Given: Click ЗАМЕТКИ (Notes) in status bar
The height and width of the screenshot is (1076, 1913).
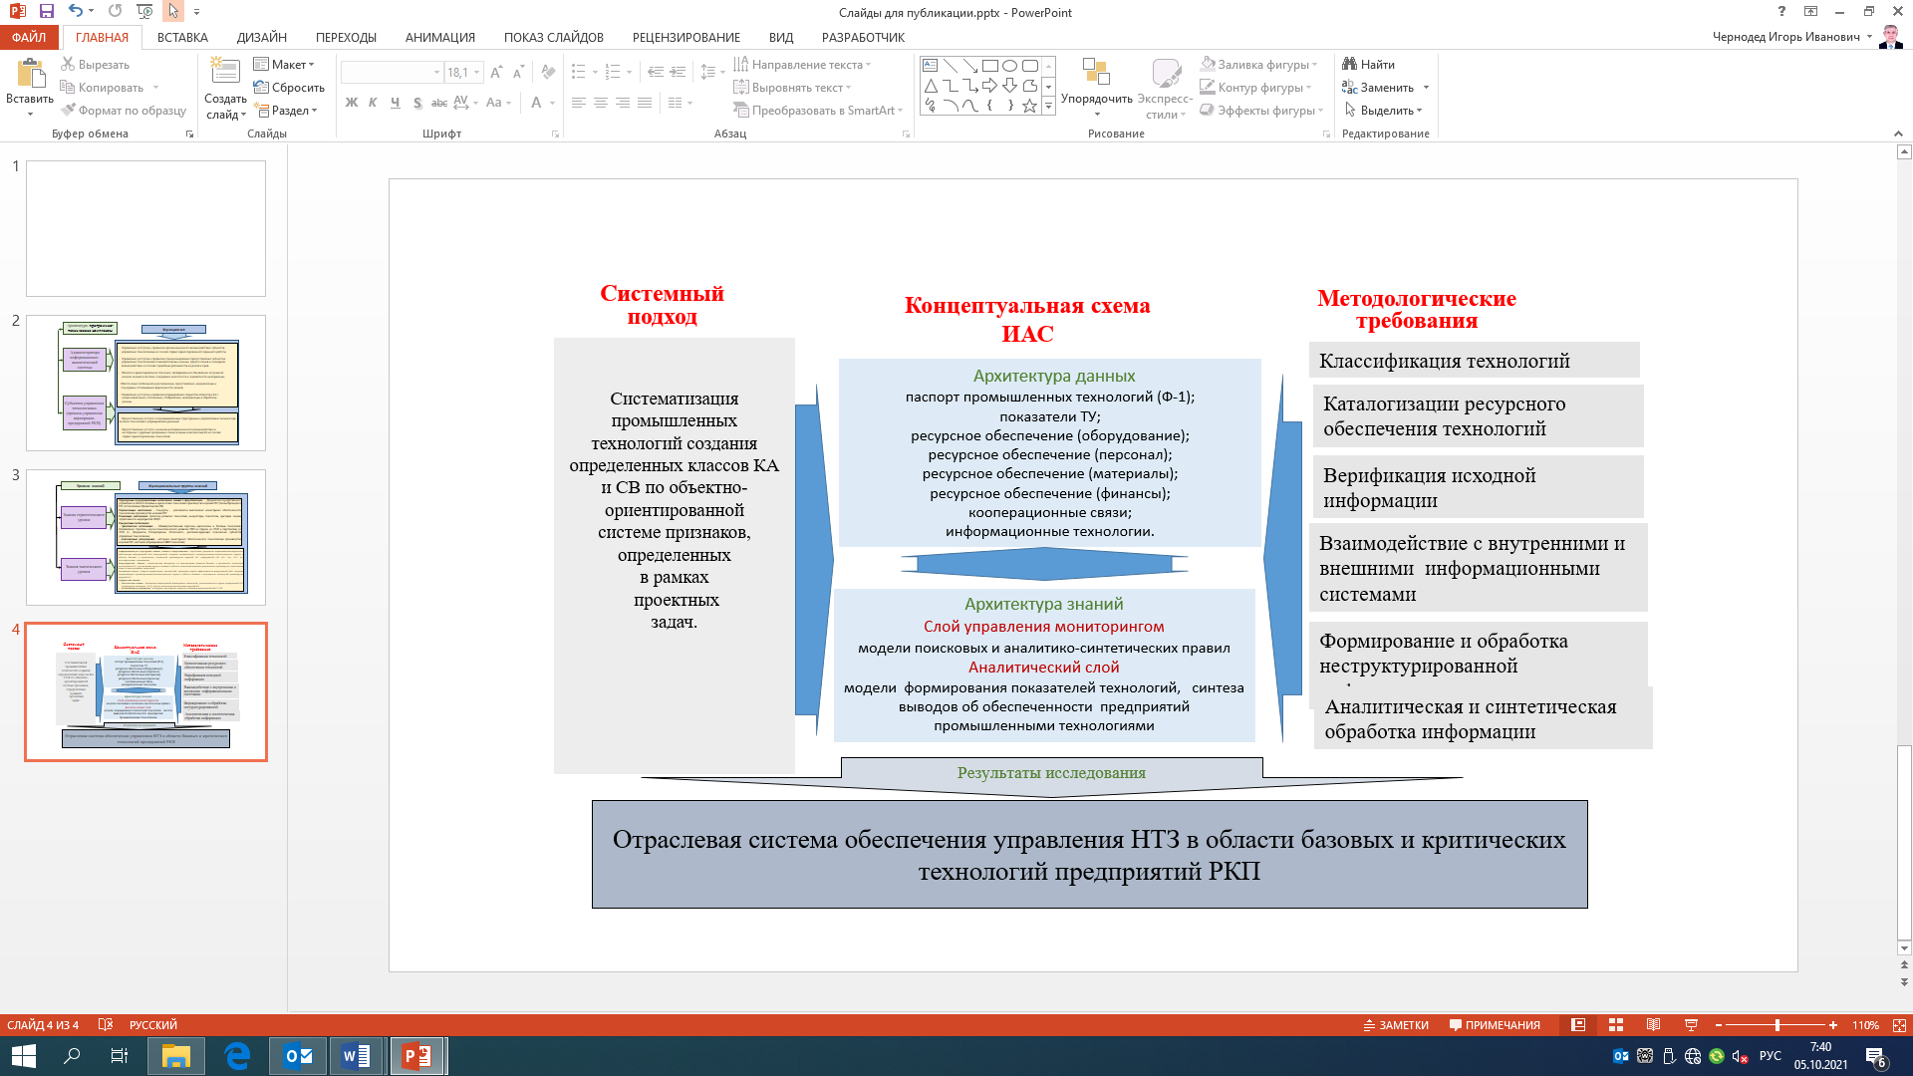Looking at the screenshot, I should pyautogui.click(x=1396, y=1025).
